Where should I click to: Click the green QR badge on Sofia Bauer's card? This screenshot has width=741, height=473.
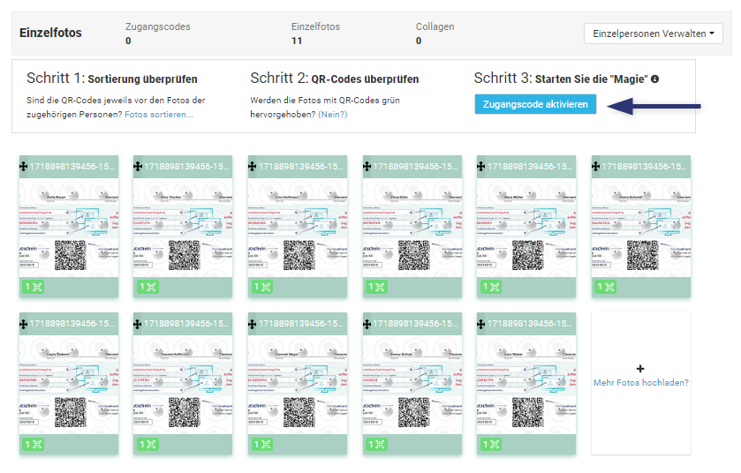[x=33, y=287]
